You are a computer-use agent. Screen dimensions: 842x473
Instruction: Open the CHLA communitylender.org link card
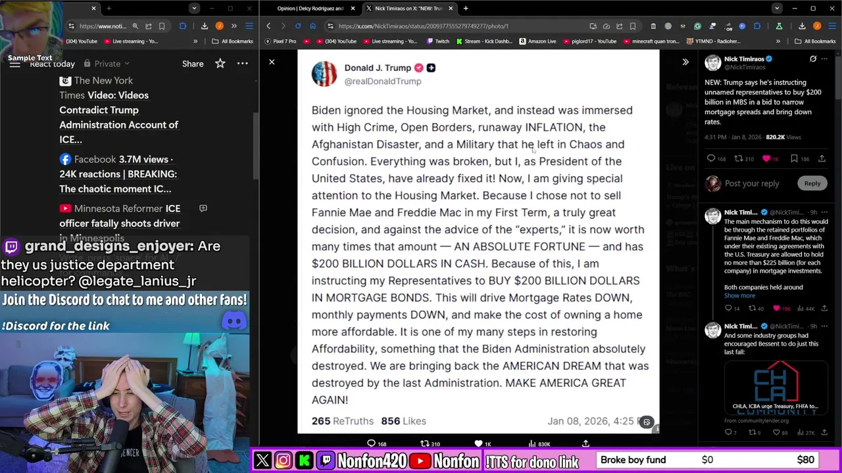point(776,388)
